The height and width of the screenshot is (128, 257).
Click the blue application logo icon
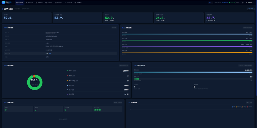(4, 3)
